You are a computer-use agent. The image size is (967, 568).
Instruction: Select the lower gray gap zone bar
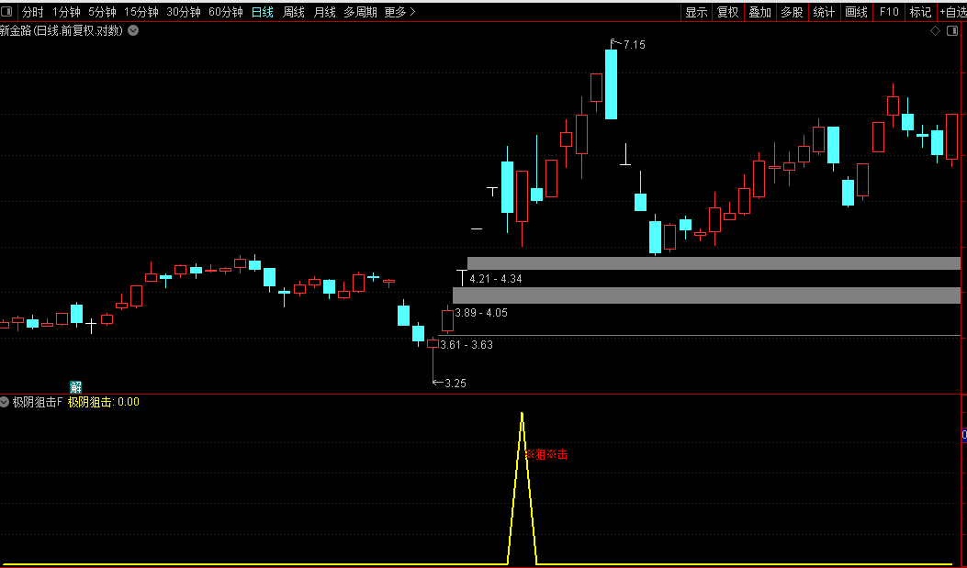click(x=706, y=295)
